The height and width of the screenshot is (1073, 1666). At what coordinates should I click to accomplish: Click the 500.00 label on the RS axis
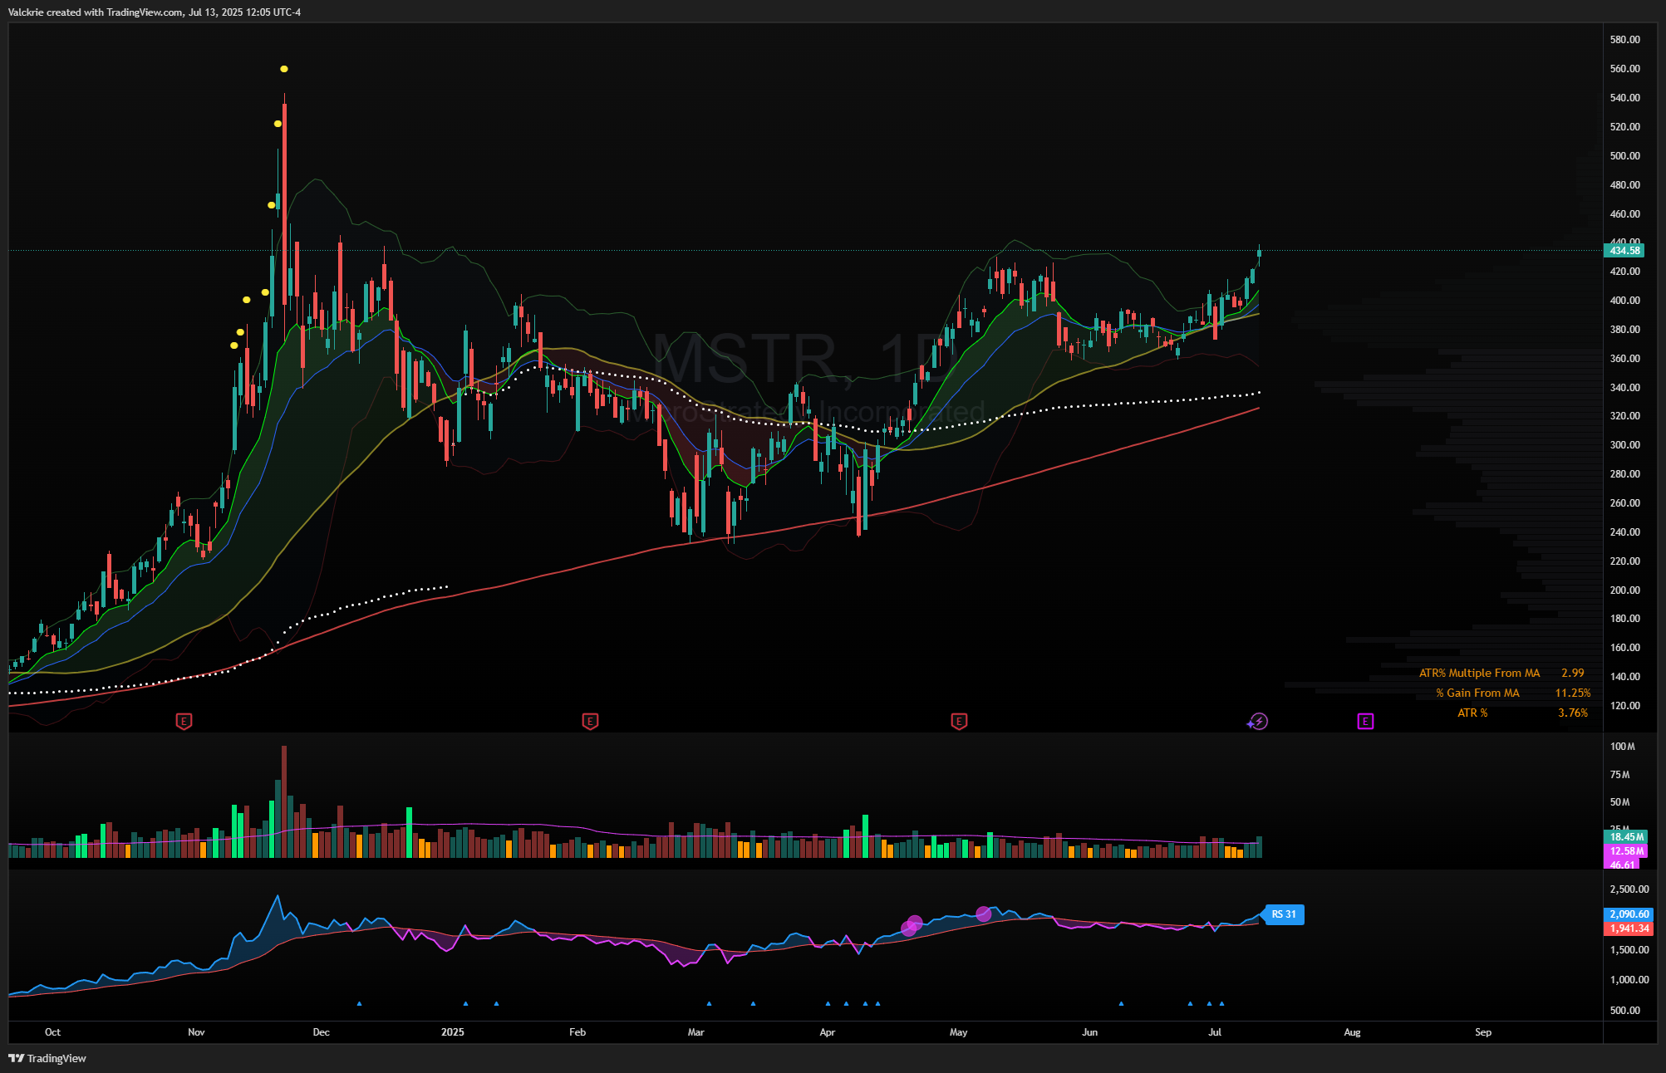pyautogui.click(x=1624, y=1010)
